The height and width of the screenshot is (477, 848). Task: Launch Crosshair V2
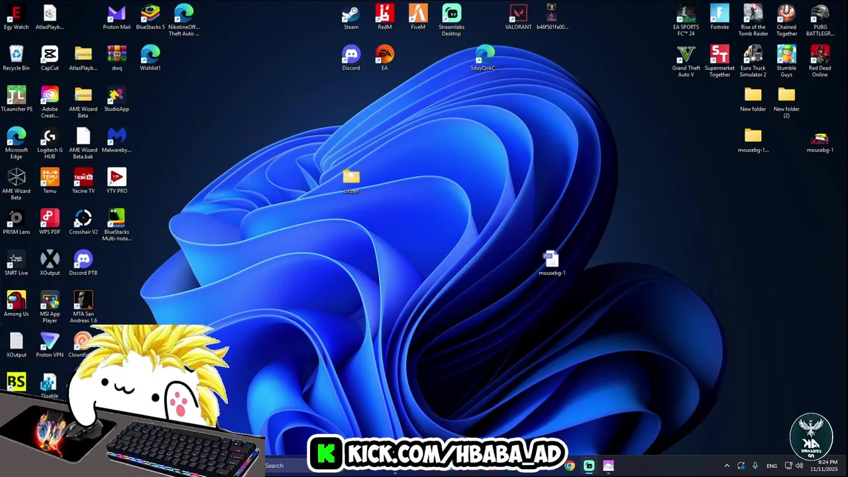click(83, 222)
